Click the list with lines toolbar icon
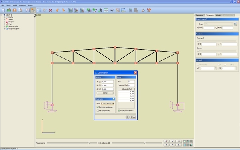The width and height of the screenshot is (240, 150). pyautogui.click(x=123, y=10)
